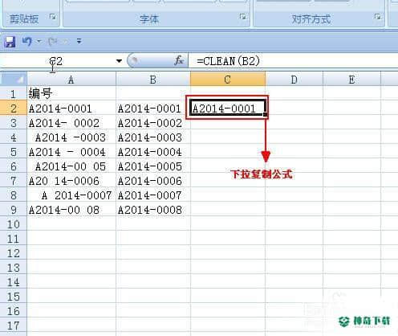Select column E header
The image size is (398, 336).
351,80
